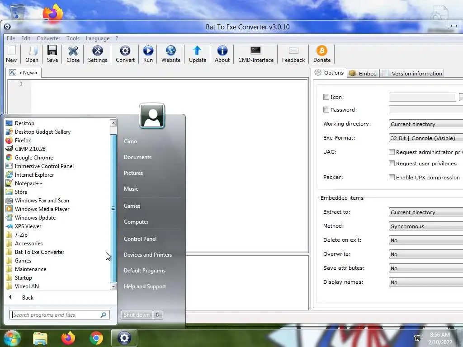Click the Windows Start orb
This screenshot has height=347, width=463.
tap(12, 338)
